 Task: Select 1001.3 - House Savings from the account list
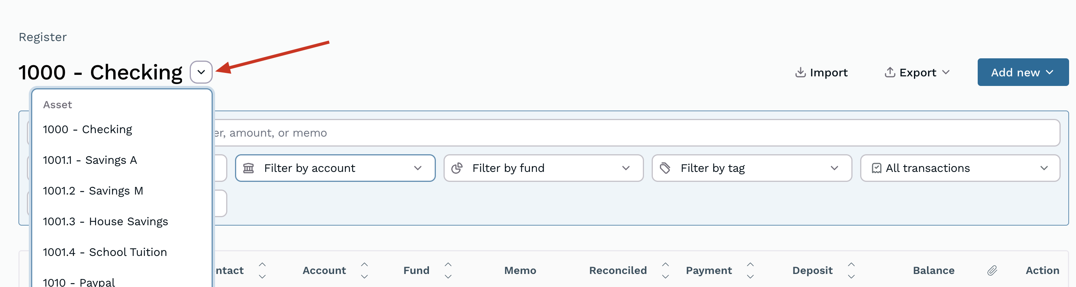pos(106,221)
